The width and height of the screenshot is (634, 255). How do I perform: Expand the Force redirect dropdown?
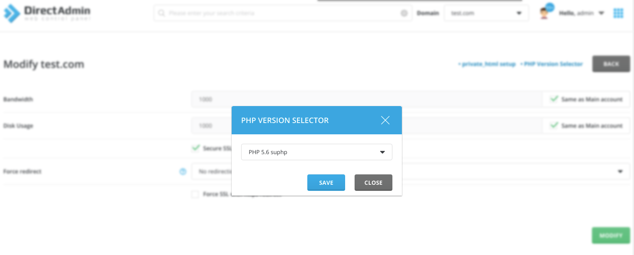[x=620, y=172]
